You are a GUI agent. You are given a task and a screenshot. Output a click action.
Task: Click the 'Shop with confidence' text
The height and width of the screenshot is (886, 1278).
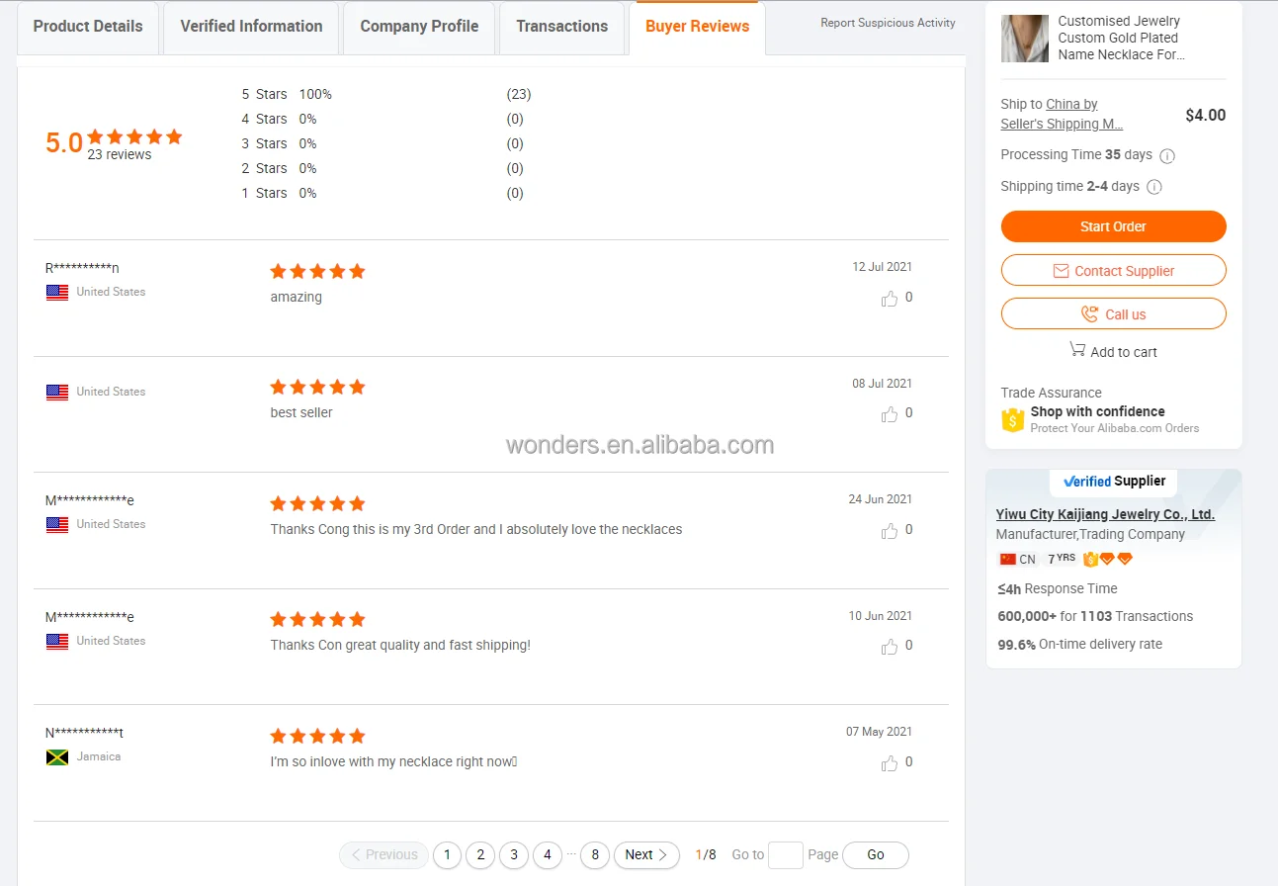(x=1097, y=412)
